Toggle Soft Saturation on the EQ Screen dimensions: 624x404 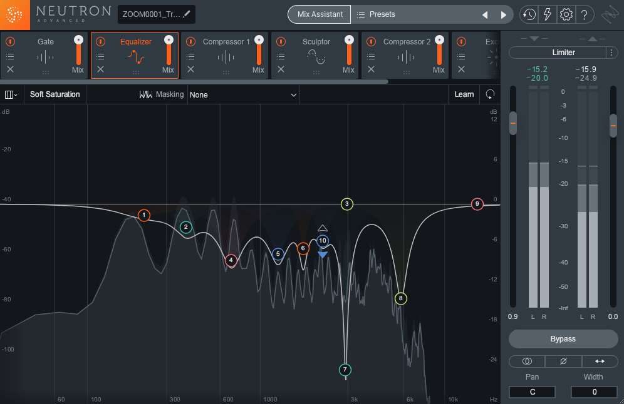click(55, 94)
